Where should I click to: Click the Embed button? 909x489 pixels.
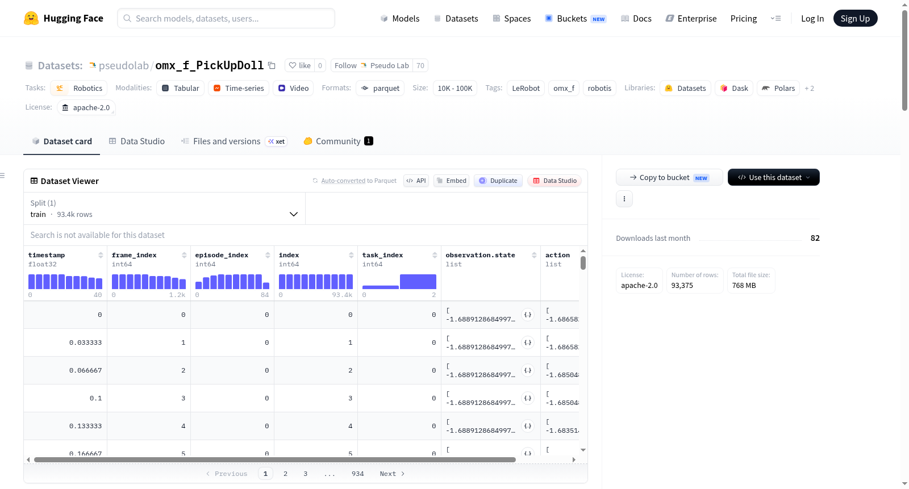451,181
